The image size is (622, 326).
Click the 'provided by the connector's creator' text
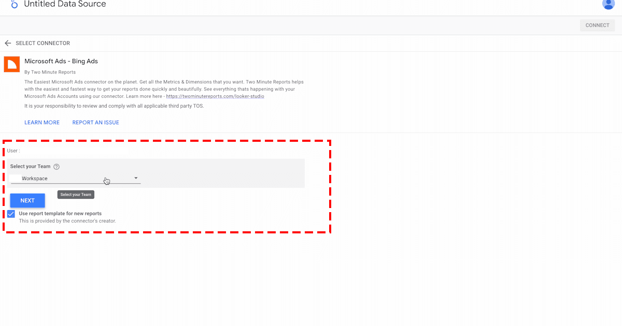pos(67,221)
